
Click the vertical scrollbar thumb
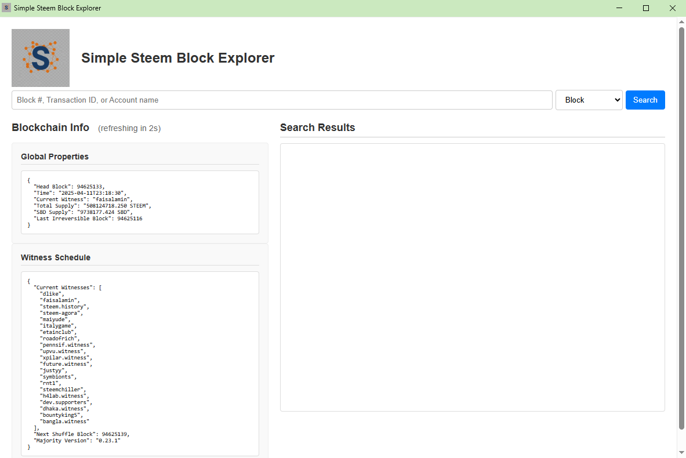(681, 227)
